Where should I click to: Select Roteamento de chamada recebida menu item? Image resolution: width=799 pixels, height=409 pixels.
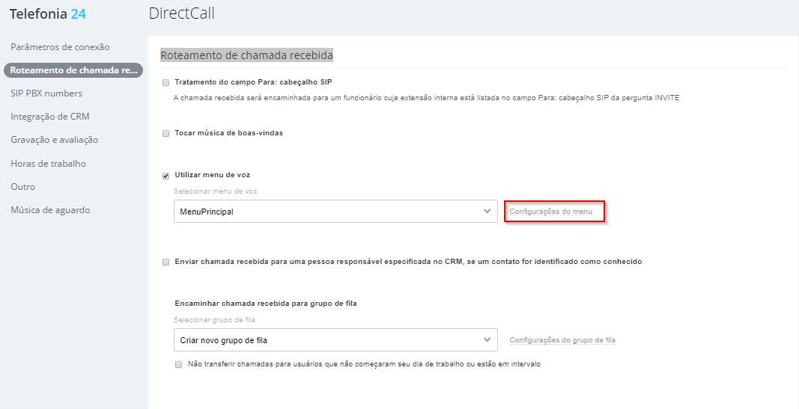click(73, 70)
